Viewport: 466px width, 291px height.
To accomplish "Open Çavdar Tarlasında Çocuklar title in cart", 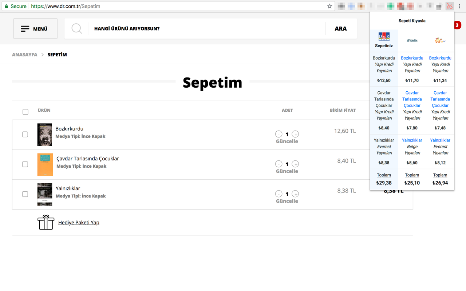I will (88, 159).
